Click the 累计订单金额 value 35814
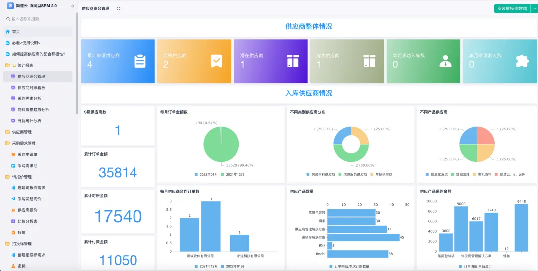This screenshot has height=271, width=538. 118,173
